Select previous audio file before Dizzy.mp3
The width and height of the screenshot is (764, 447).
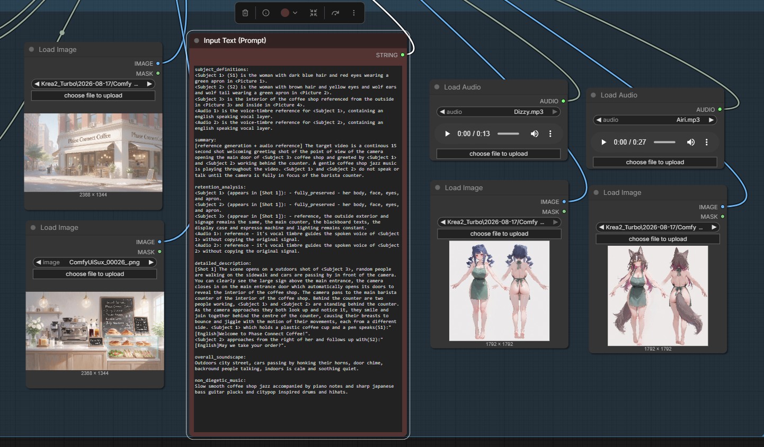click(442, 112)
